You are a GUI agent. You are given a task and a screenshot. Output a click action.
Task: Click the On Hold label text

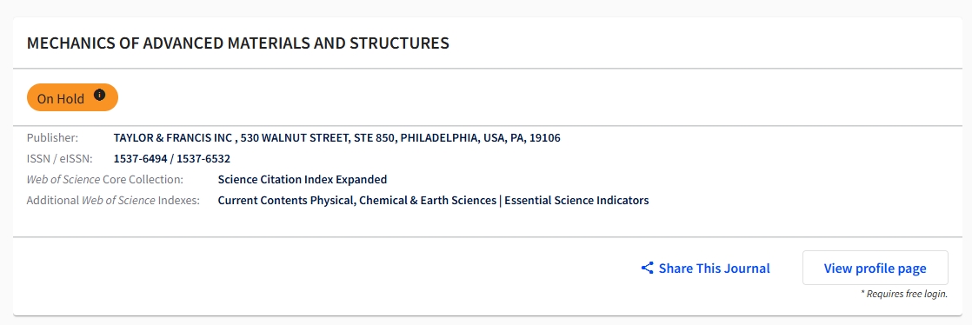pyautogui.click(x=61, y=99)
